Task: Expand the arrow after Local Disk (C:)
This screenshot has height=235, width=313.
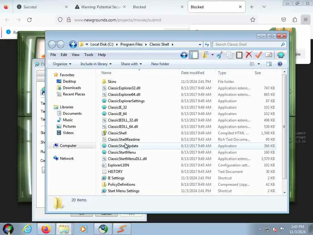Action: click(117, 44)
